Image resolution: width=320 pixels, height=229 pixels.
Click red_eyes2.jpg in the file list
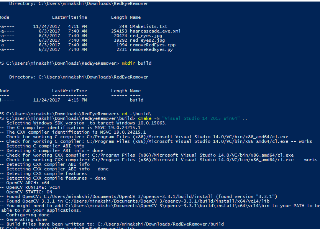pos(147,40)
